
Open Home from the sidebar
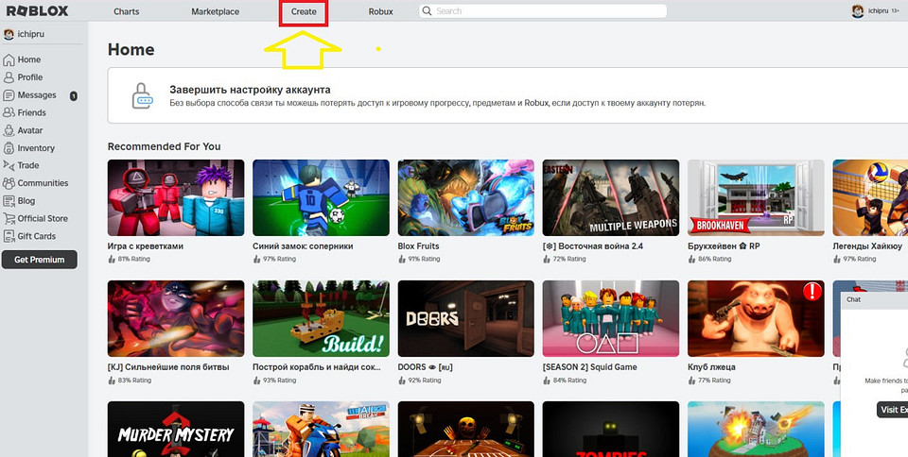tap(28, 59)
